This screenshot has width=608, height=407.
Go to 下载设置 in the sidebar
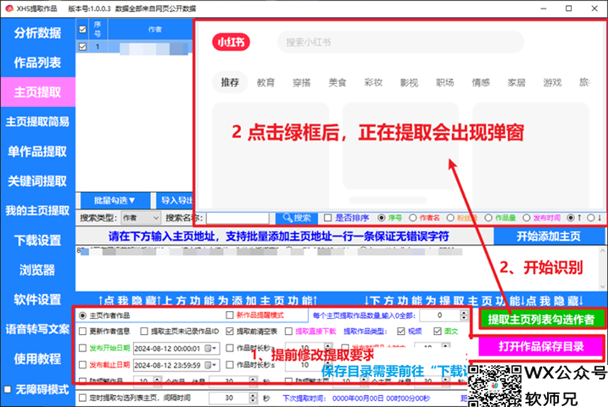point(37,241)
